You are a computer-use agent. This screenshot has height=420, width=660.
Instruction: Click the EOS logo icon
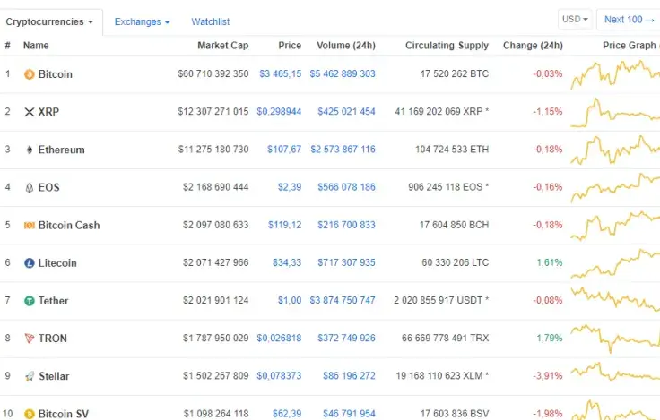pyautogui.click(x=30, y=187)
